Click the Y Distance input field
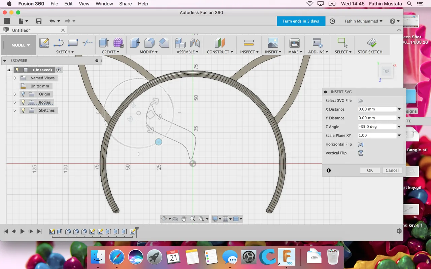Image resolution: width=431 pixels, height=269 pixels. pyautogui.click(x=377, y=118)
